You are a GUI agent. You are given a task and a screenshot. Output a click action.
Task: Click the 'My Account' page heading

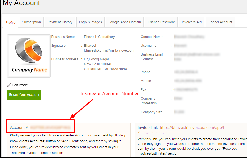click(x=22, y=3)
